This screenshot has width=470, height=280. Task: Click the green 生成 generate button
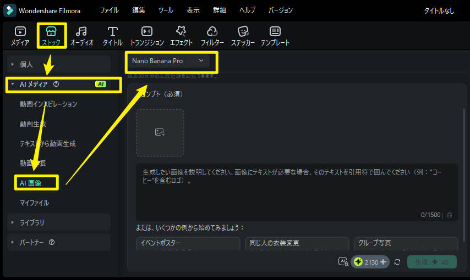point(432,262)
